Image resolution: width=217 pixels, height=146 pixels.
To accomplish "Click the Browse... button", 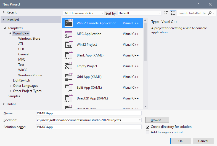I will point(157,120).
